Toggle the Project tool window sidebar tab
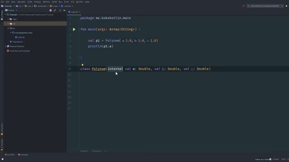 click(2, 15)
